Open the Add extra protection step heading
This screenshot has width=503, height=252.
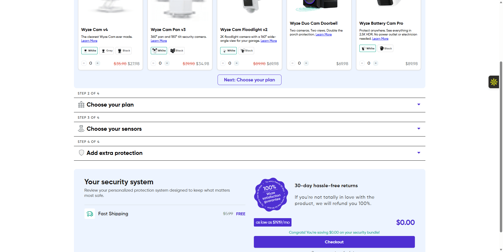coord(115,153)
